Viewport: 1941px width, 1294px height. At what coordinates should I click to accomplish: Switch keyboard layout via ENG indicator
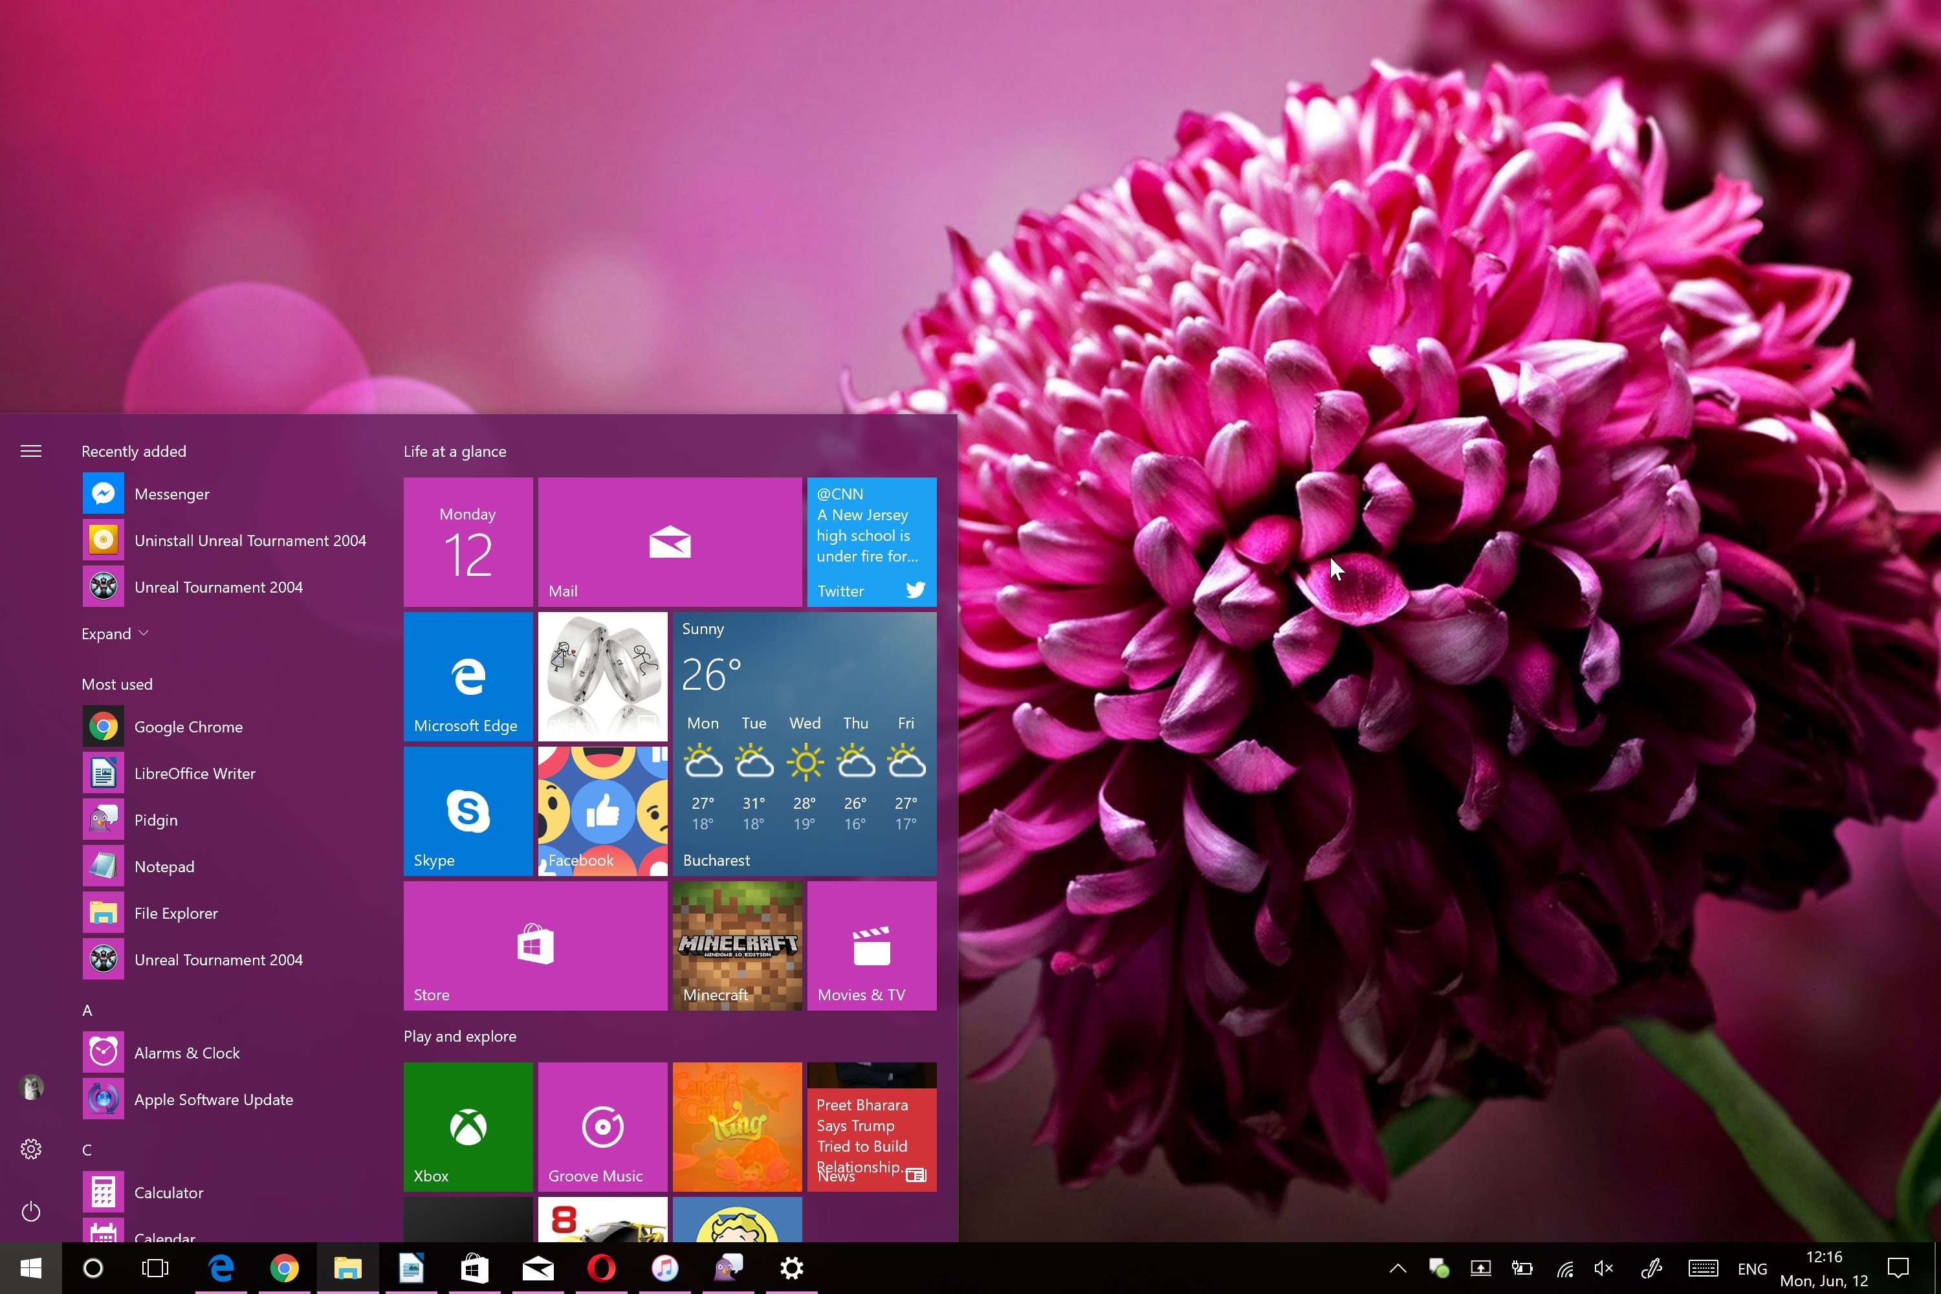tap(1751, 1267)
